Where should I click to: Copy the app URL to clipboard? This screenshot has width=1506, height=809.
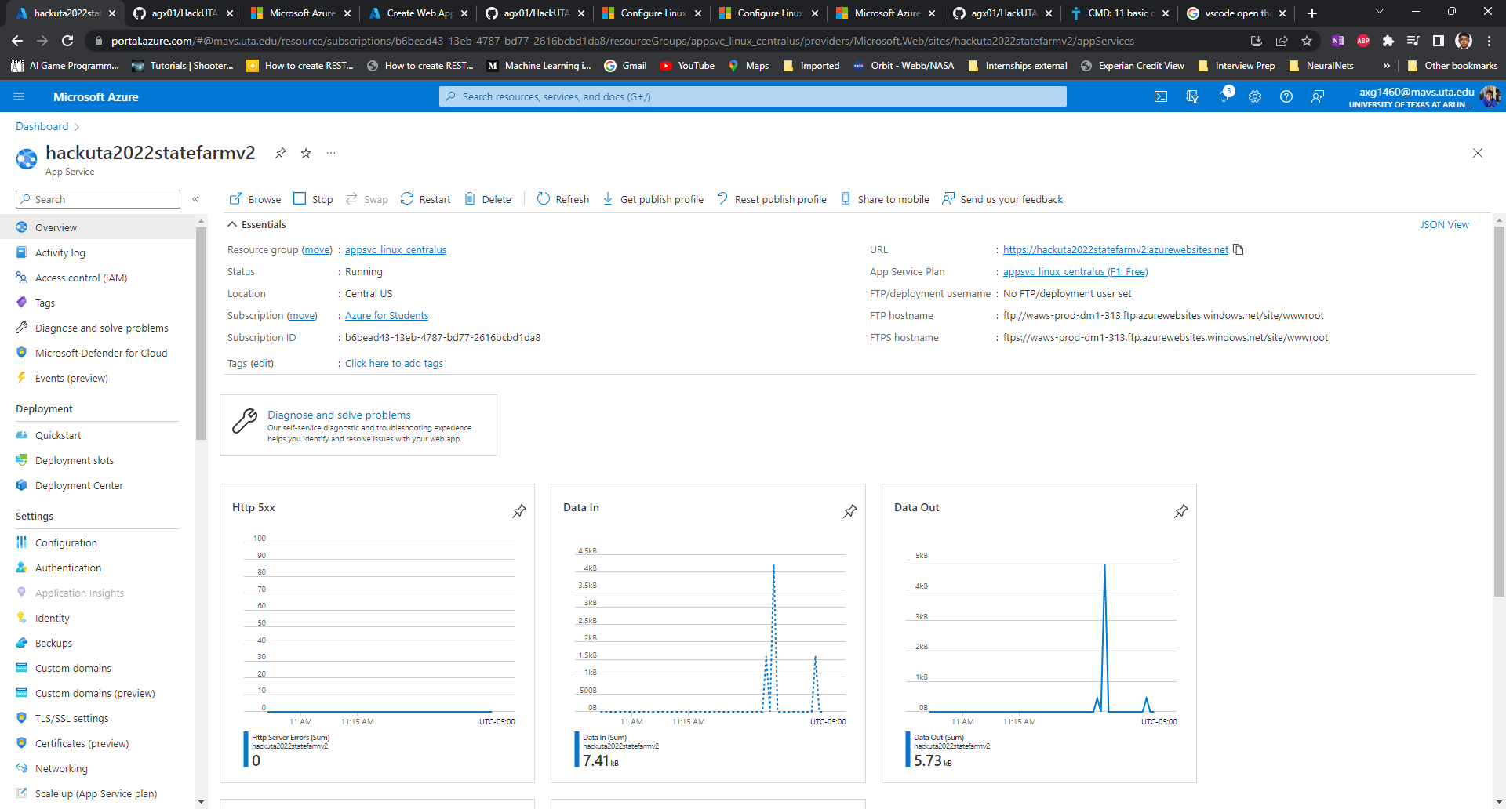pyautogui.click(x=1239, y=249)
